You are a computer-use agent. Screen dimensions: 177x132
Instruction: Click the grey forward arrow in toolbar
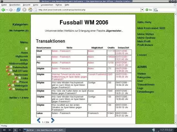11,10
